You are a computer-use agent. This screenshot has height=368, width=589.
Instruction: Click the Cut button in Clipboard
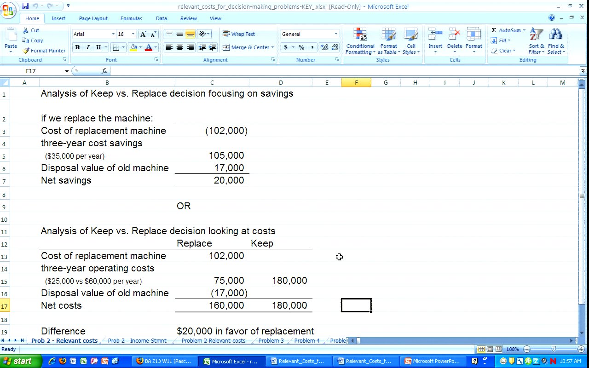coord(31,30)
